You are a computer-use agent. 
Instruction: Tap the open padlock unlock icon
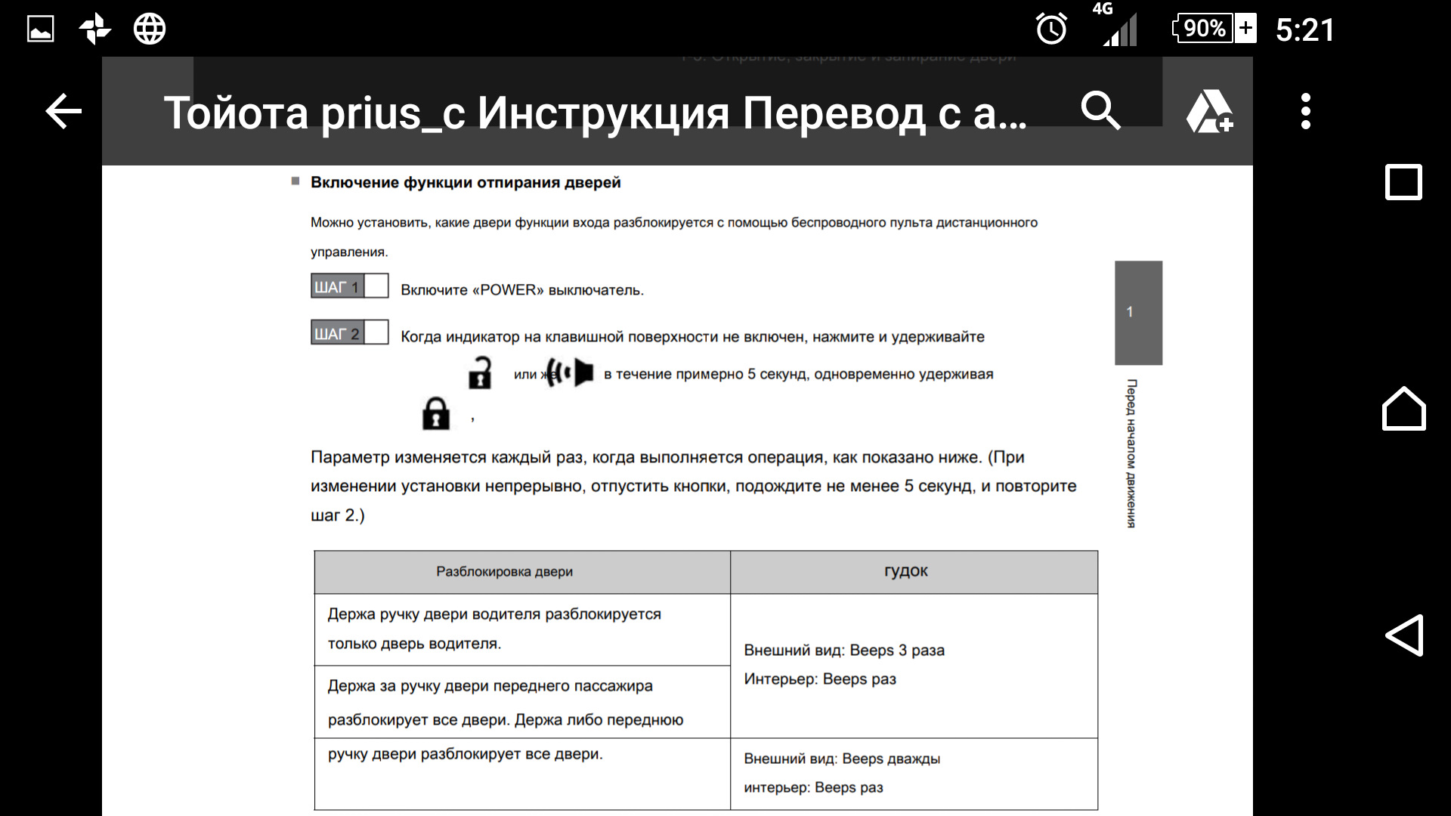pos(480,373)
